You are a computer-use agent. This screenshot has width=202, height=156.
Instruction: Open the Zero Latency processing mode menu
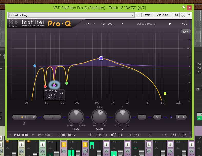(67, 135)
